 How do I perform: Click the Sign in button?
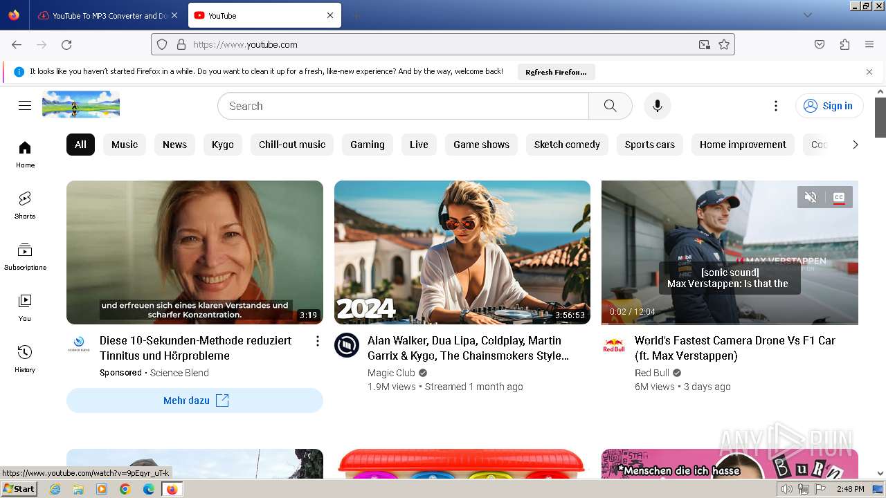(829, 106)
